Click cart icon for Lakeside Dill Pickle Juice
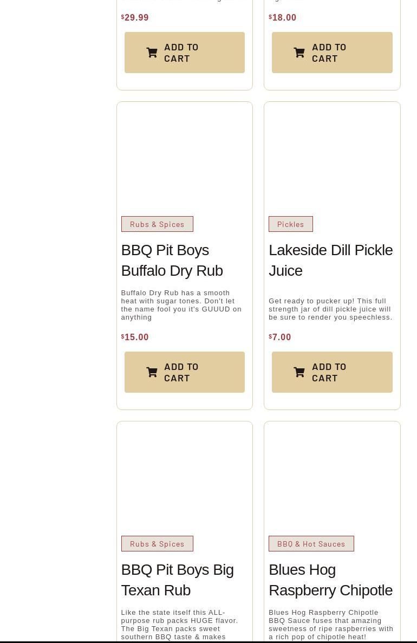The image size is (417, 643). (x=299, y=372)
